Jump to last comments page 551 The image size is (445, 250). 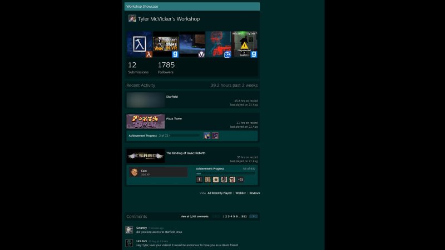click(244, 217)
